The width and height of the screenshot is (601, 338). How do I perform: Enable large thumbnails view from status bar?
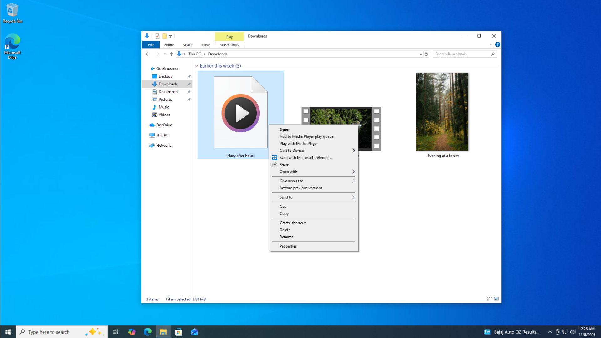[x=496, y=299]
